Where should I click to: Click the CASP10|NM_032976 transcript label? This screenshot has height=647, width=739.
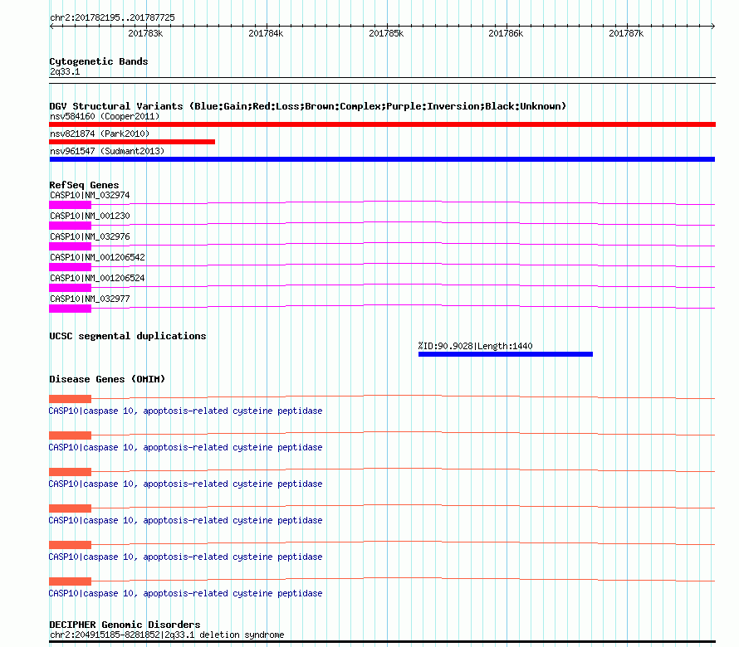click(90, 236)
